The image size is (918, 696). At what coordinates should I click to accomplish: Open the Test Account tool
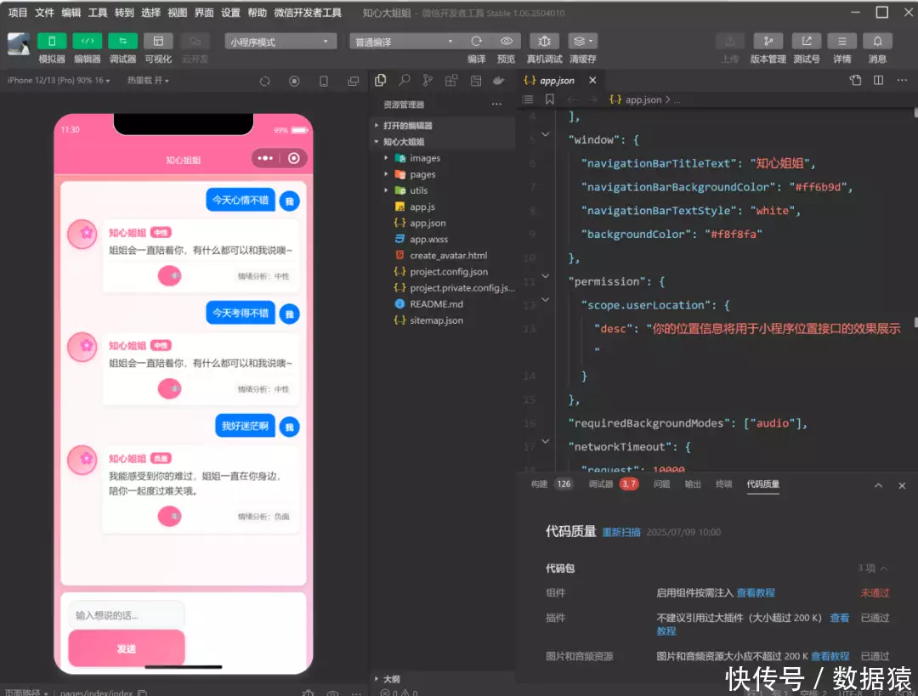click(806, 41)
